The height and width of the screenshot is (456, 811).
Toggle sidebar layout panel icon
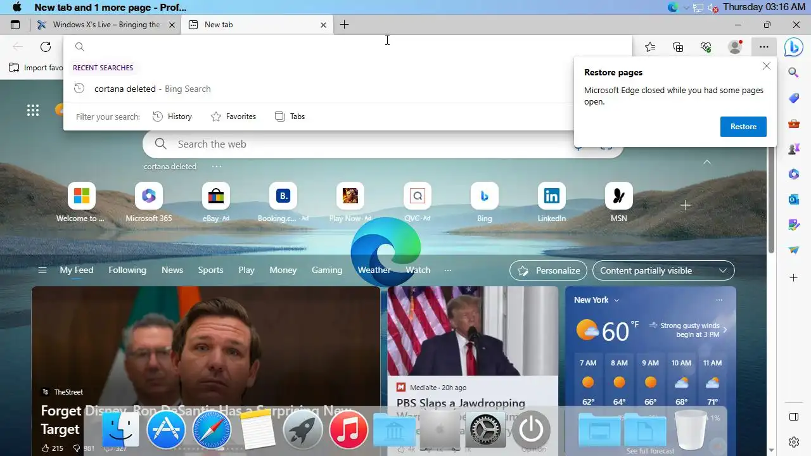793,417
